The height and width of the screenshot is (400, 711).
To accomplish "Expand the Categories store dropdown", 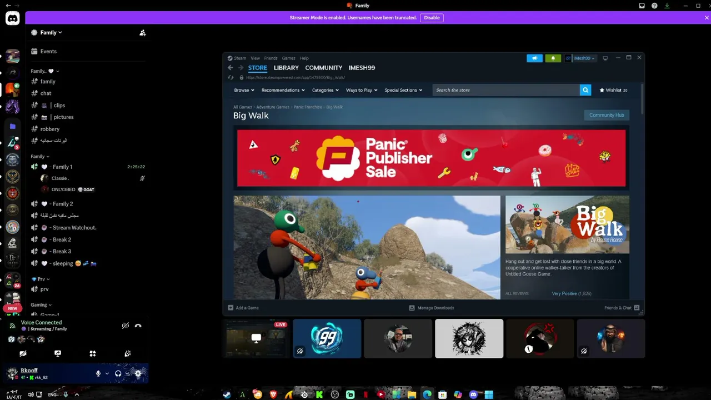I will pyautogui.click(x=326, y=90).
